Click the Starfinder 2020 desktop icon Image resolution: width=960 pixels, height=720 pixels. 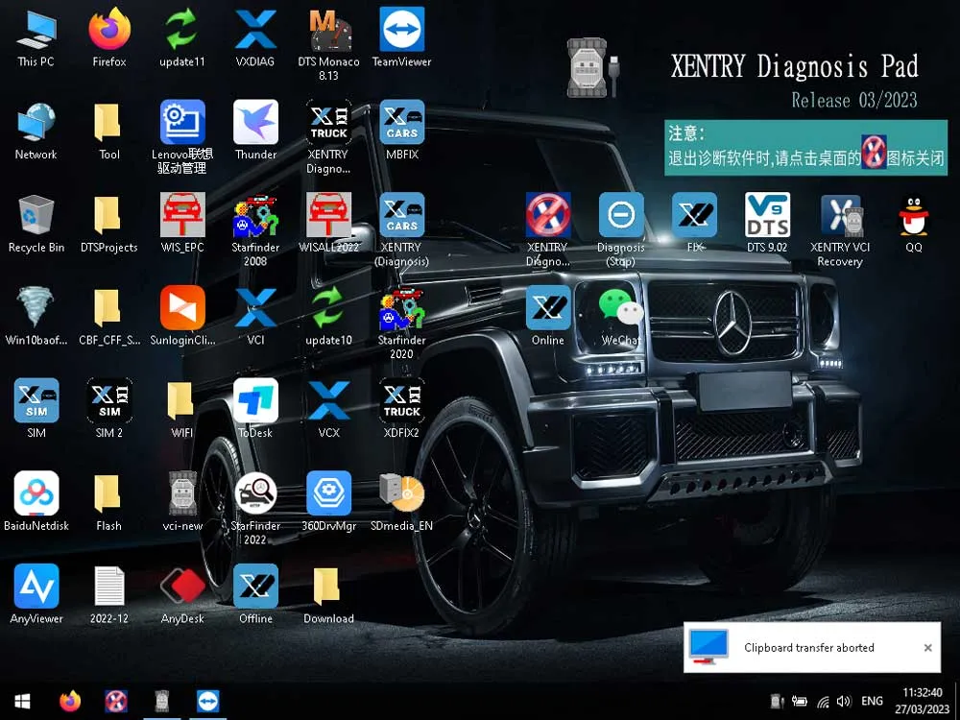pyautogui.click(x=401, y=323)
